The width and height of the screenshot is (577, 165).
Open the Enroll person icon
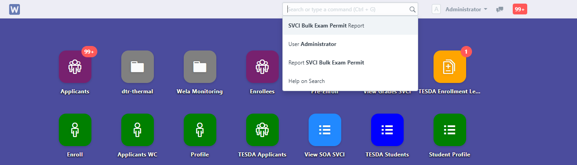(75, 130)
